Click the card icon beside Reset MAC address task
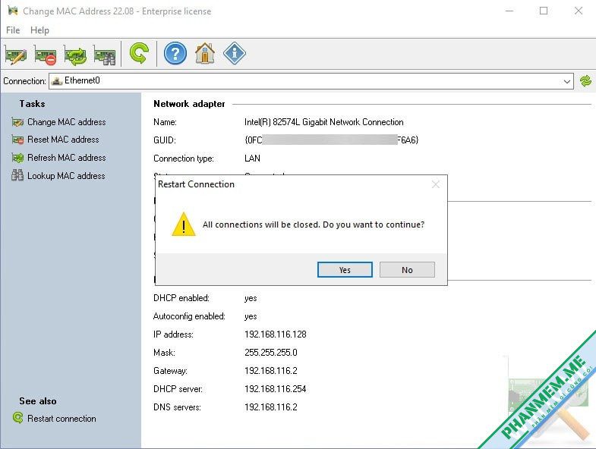Image resolution: width=596 pixels, height=449 pixels. pos(17,140)
